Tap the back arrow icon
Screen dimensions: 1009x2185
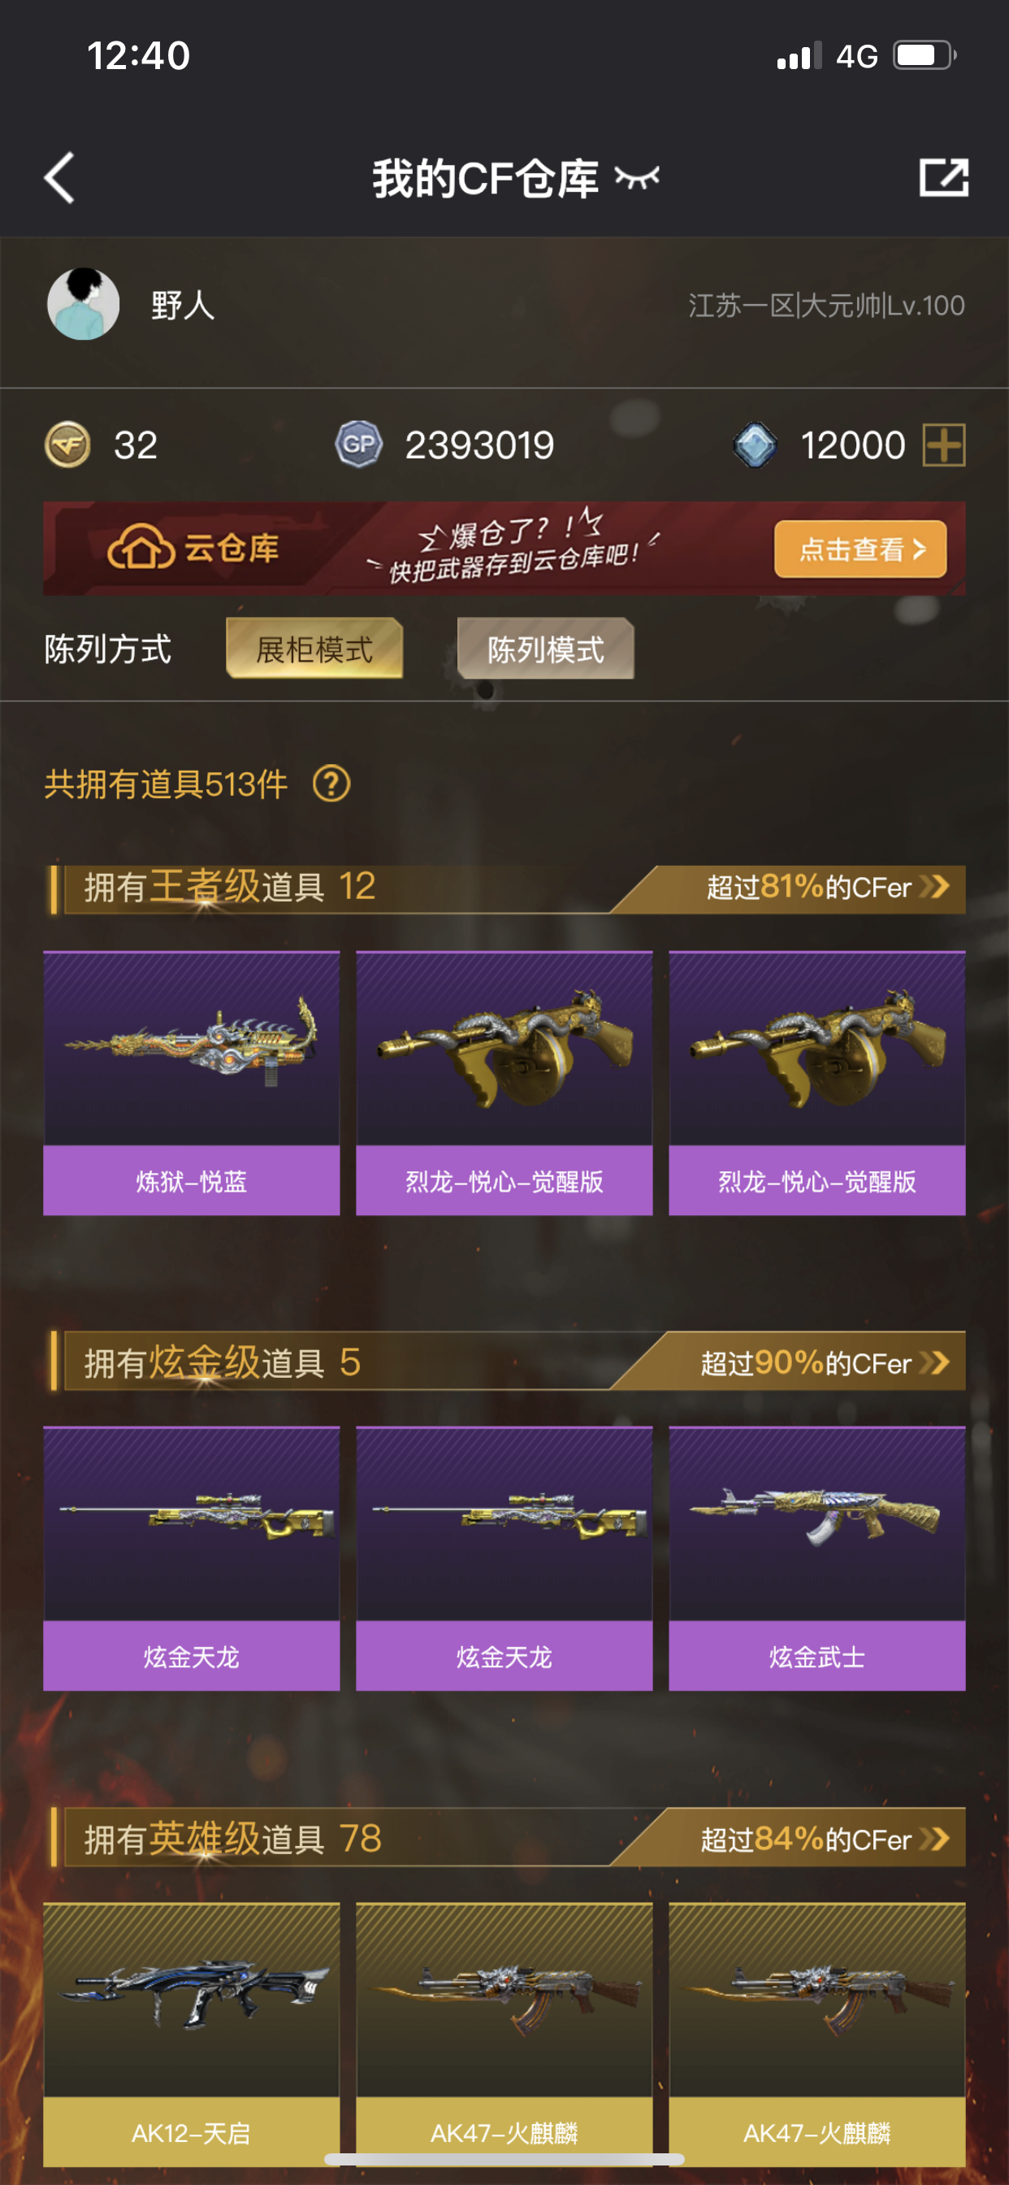pos(59,178)
